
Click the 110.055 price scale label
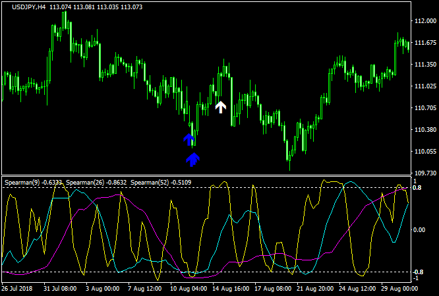(426, 152)
